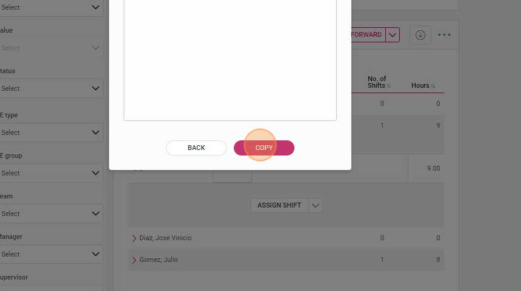Open the Manager select dropdown

(x=50, y=254)
